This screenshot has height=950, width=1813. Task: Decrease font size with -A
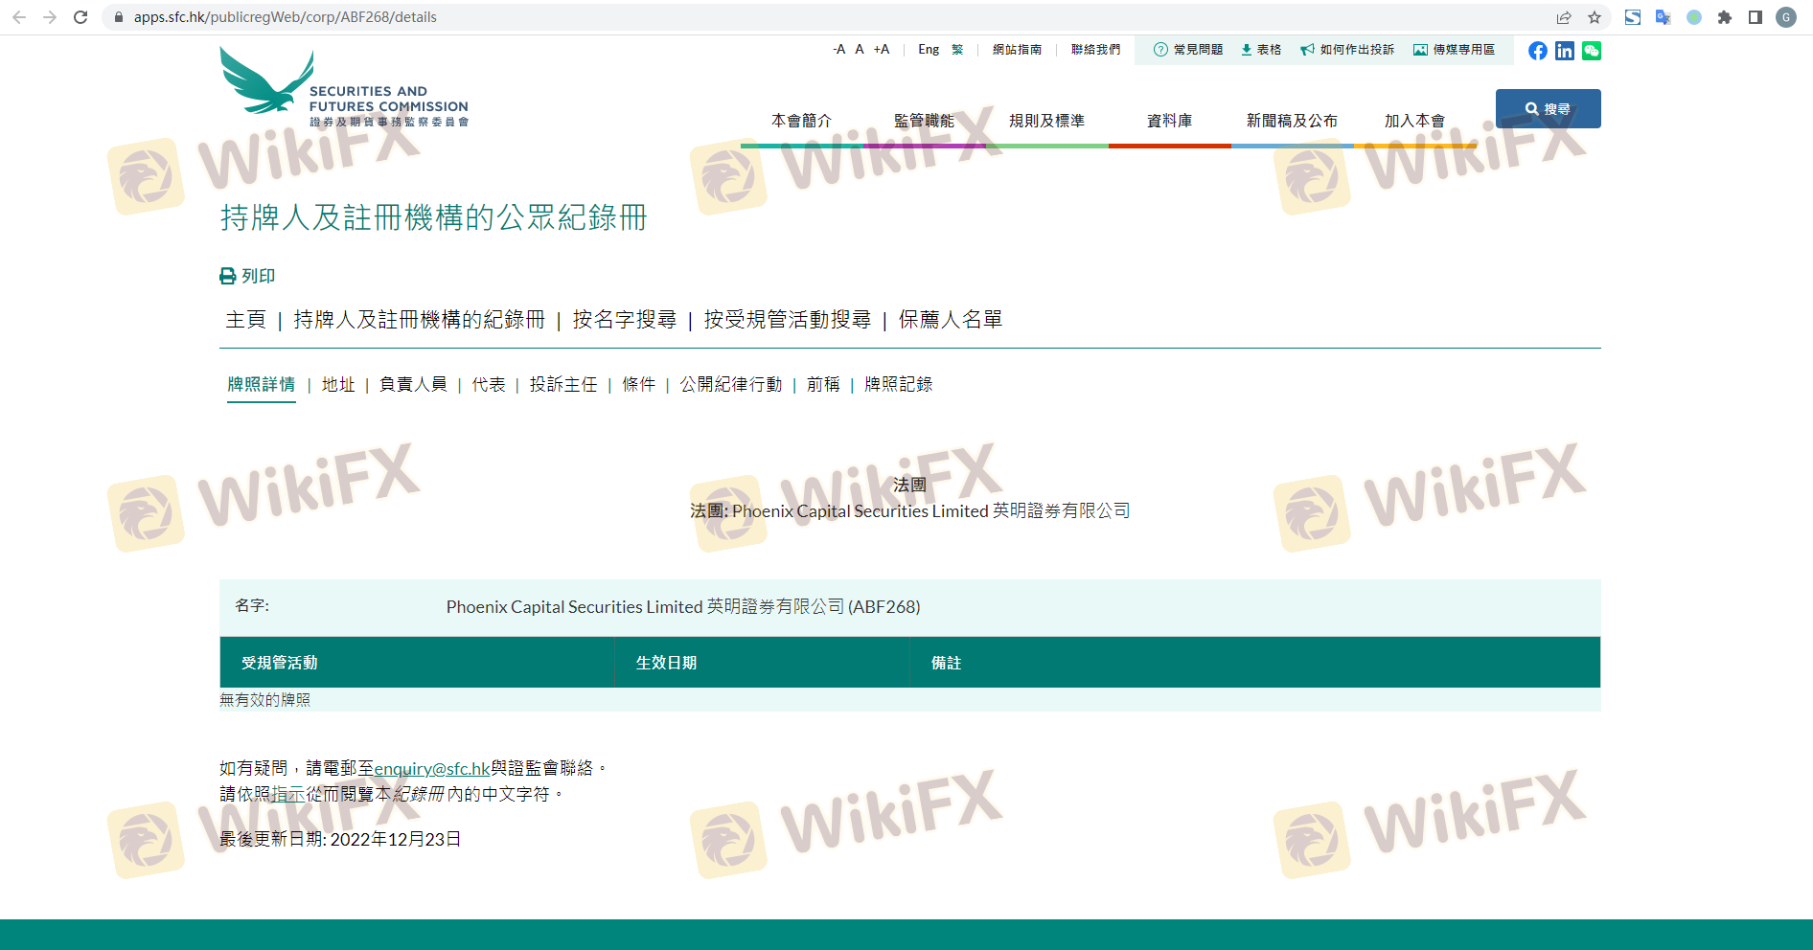(x=839, y=50)
